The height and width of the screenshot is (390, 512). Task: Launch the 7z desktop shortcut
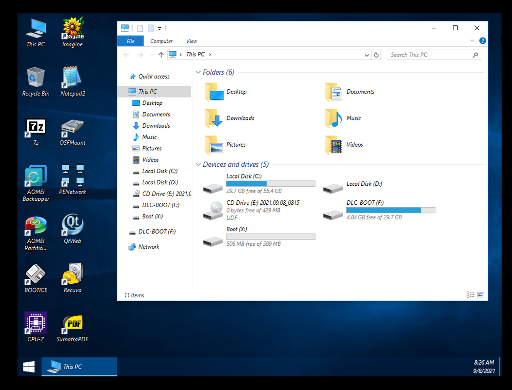[36, 131]
